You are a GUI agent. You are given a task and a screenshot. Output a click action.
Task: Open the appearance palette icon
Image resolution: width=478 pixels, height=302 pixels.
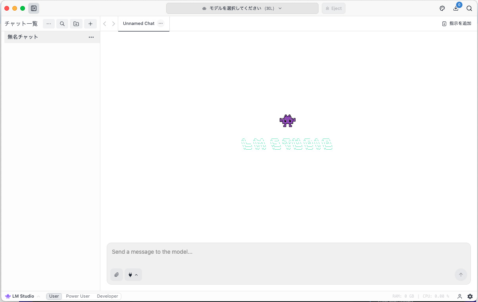[x=442, y=8]
